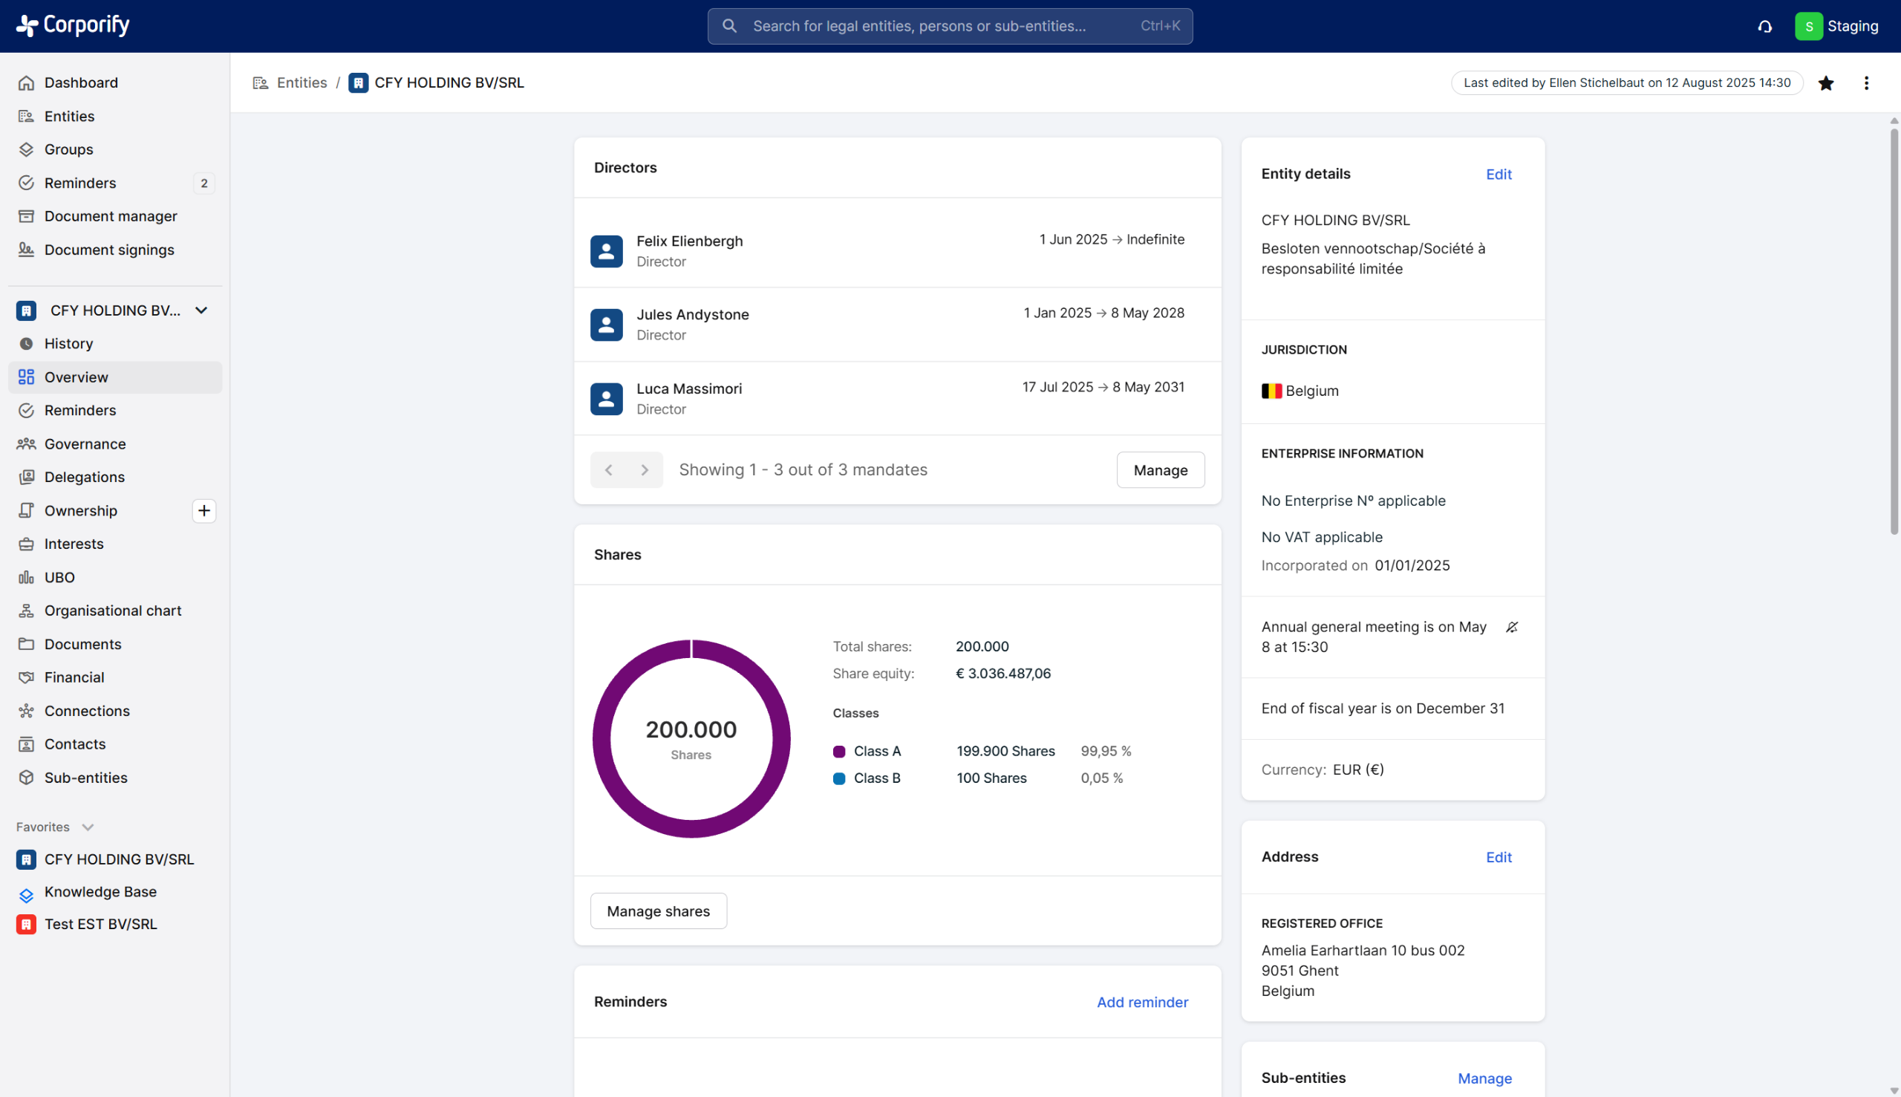Open the UBO sidebar item
The width and height of the screenshot is (1901, 1097).
pos(59,577)
